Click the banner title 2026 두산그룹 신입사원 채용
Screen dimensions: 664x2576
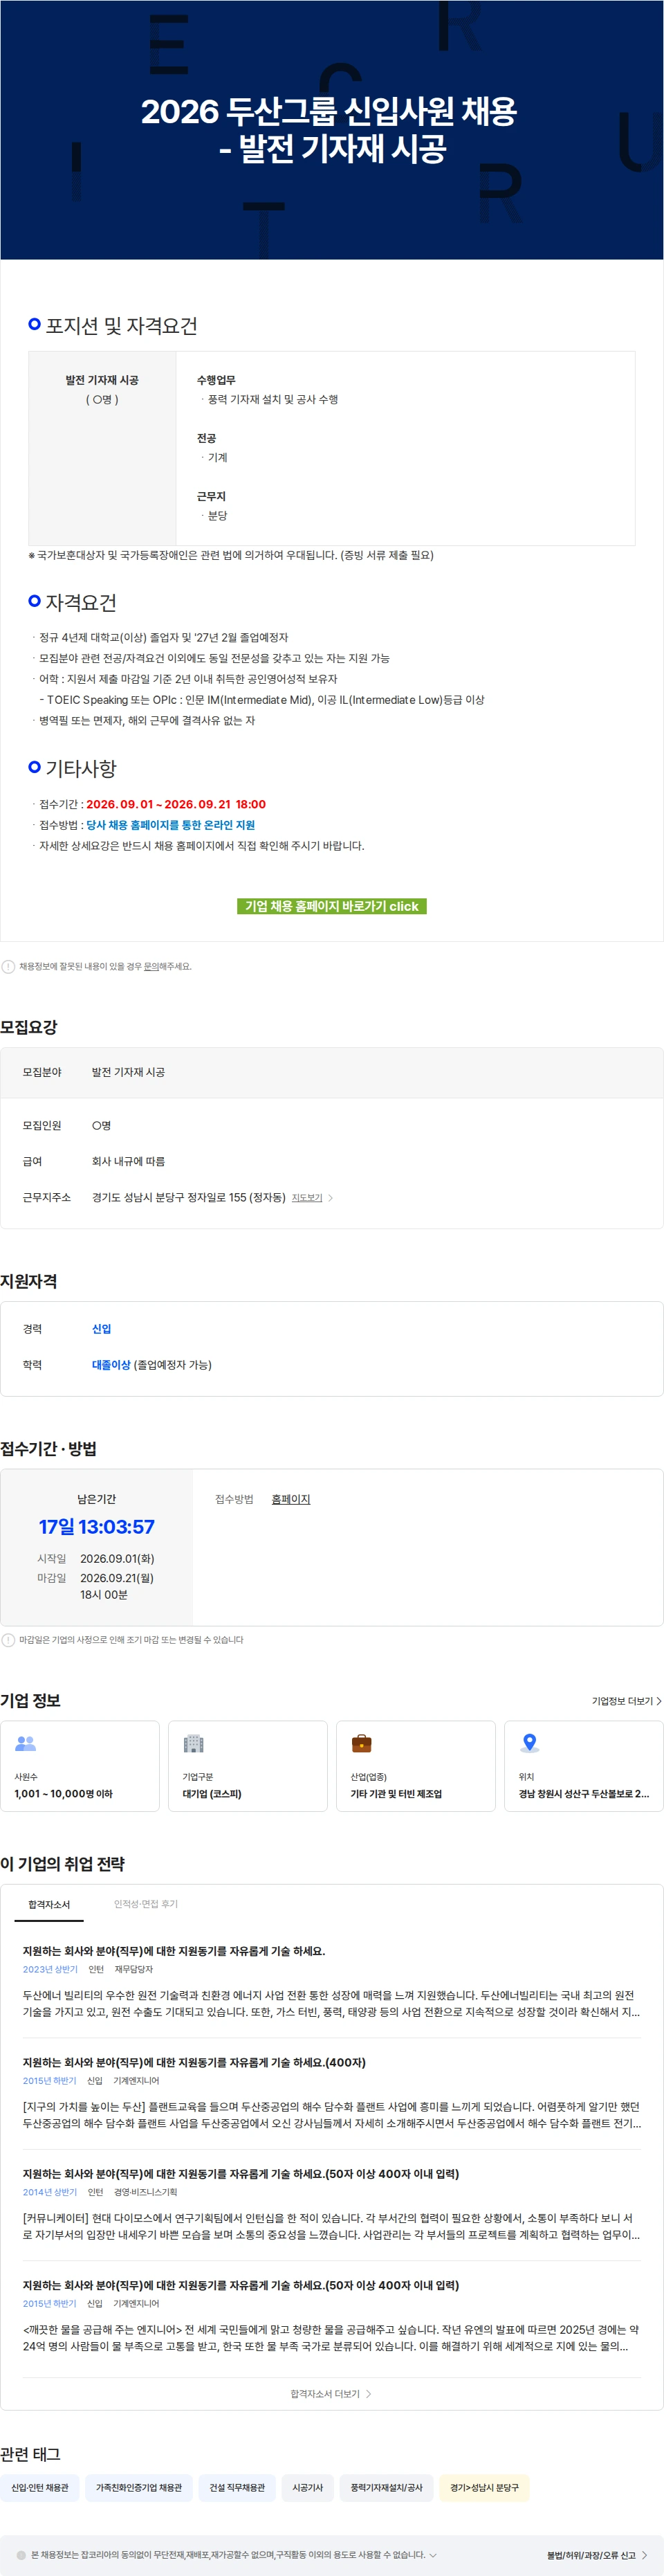pyautogui.click(x=329, y=111)
